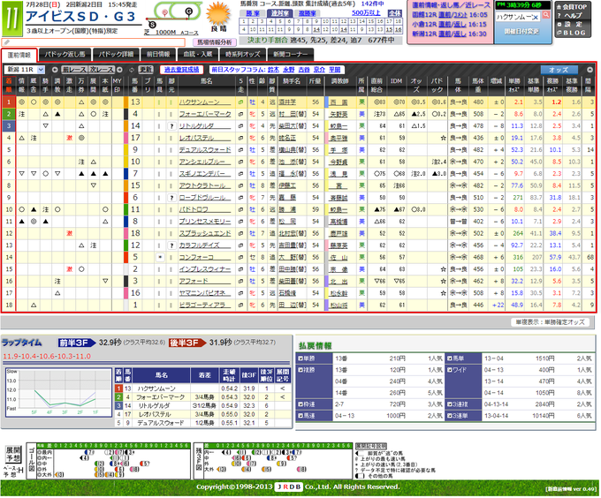
Task: Click the round icon right of the オッズ button
Action: (590, 70)
